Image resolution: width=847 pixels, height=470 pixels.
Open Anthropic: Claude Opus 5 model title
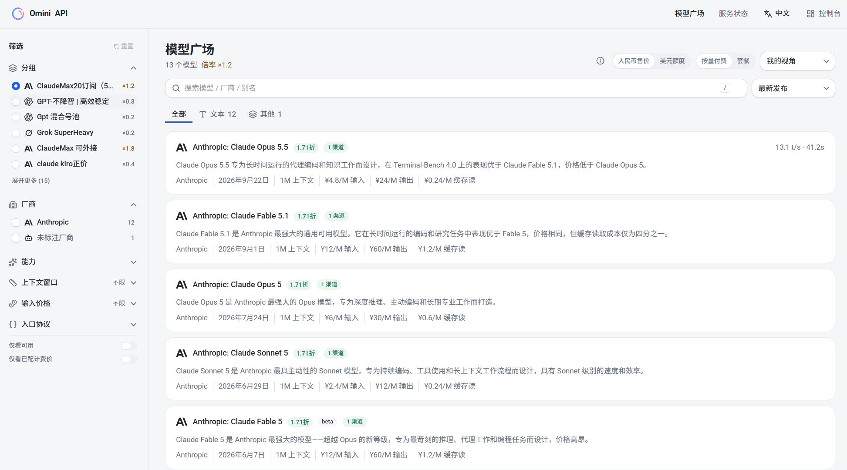pyautogui.click(x=237, y=285)
